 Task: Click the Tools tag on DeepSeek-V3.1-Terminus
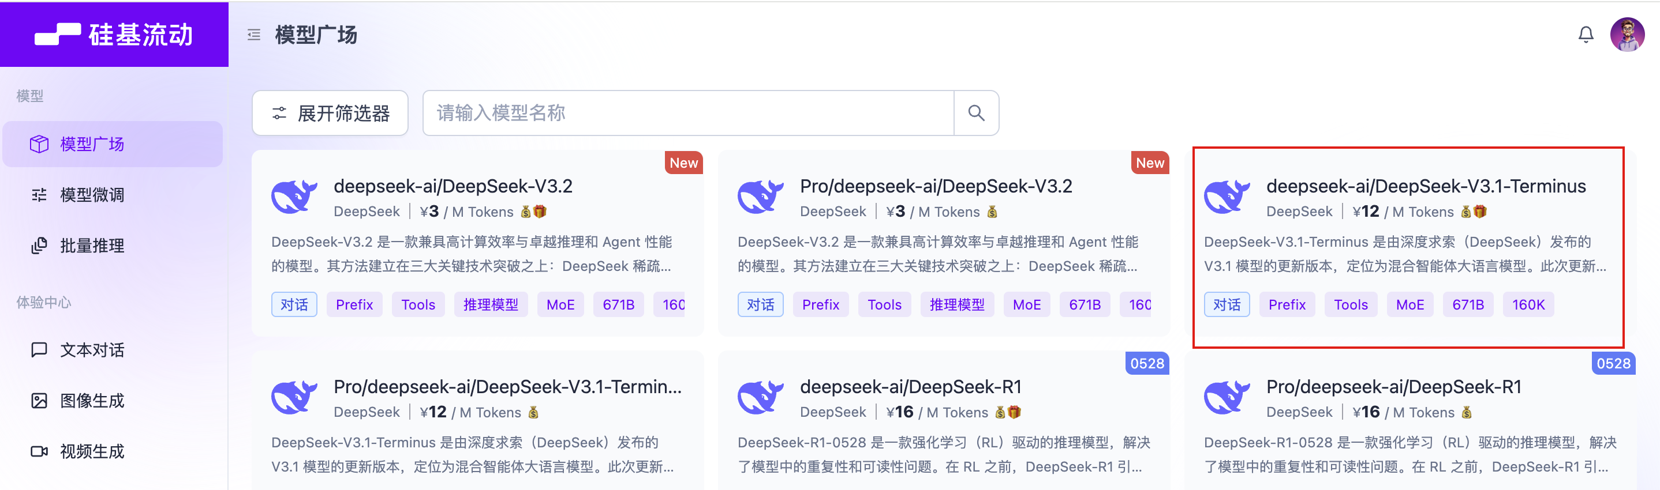pyautogui.click(x=1351, y=304)
